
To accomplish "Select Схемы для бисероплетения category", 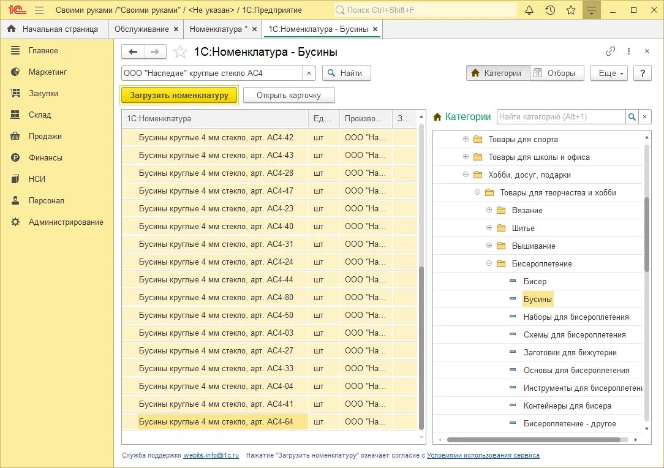I will [x=574, y=334].
